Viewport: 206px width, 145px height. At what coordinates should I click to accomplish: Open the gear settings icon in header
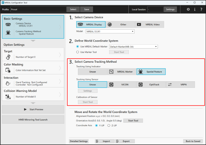click(x=188, y=9)
